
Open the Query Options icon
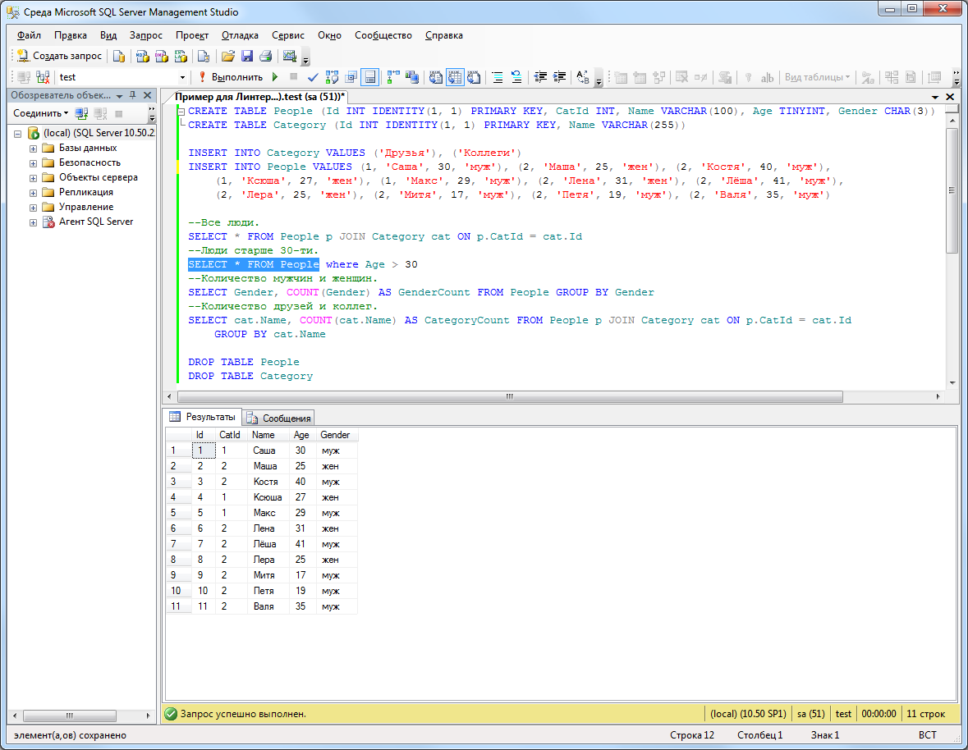[x=351, y=77]
